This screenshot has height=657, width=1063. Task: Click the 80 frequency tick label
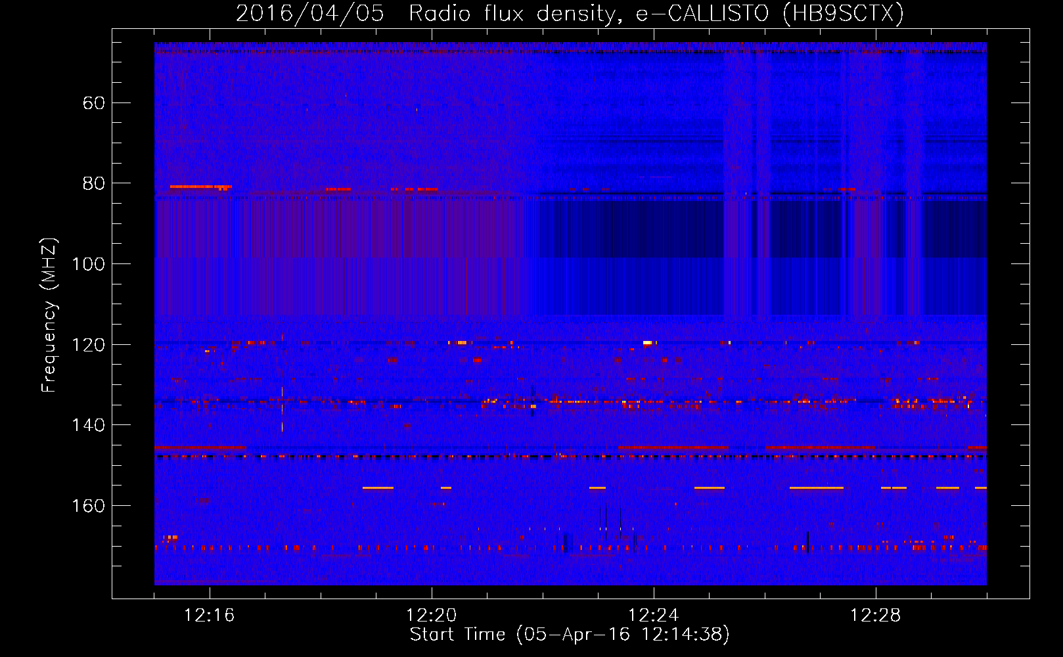[x=94, y=183]
